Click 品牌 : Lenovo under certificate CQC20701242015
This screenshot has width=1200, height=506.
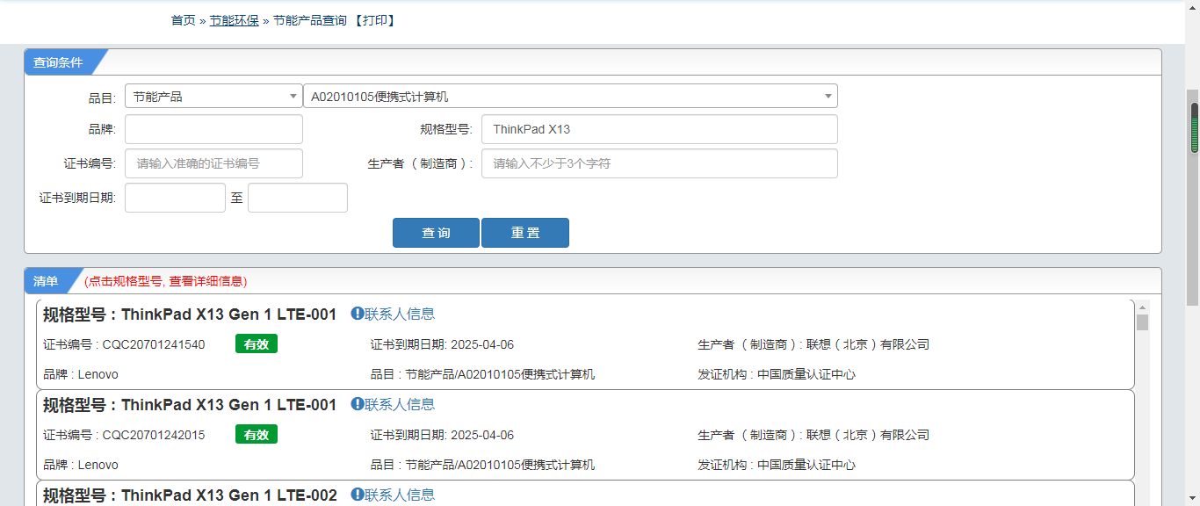[x=81, y=465]
